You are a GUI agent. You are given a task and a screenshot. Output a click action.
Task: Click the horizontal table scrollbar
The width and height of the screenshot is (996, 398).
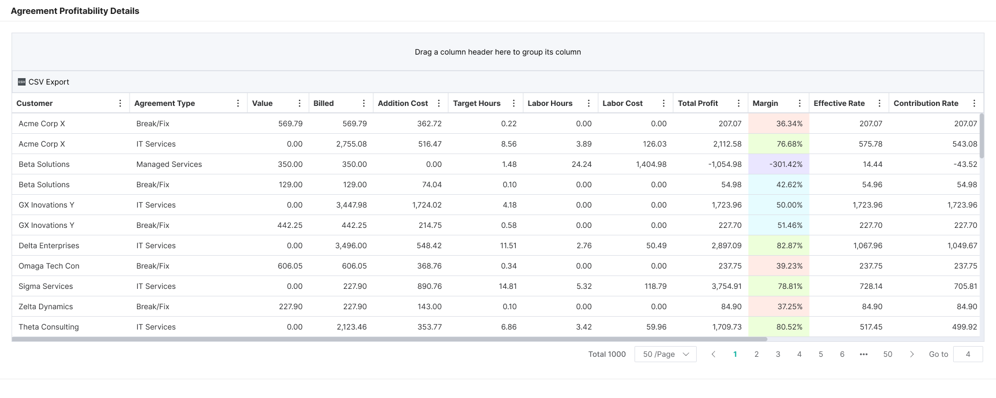(389, 339)
